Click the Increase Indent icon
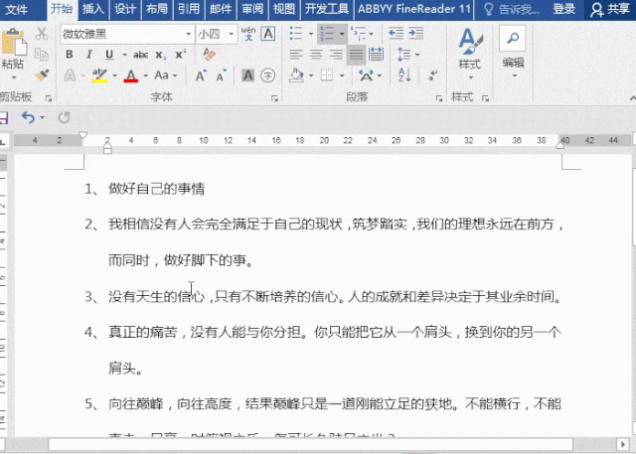The image size is (636, 454). [x=415, y=34]
